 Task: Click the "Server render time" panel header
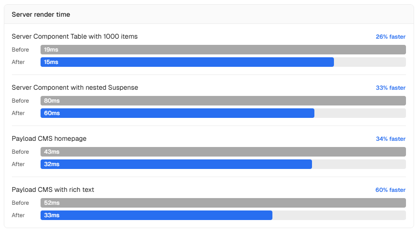point(41,14)
